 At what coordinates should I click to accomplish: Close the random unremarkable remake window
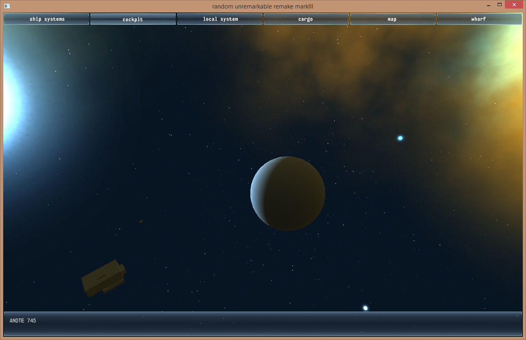514,5
